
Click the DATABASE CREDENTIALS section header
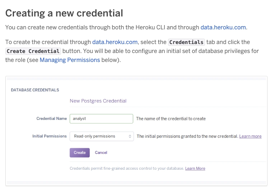[x=35, y=90]
